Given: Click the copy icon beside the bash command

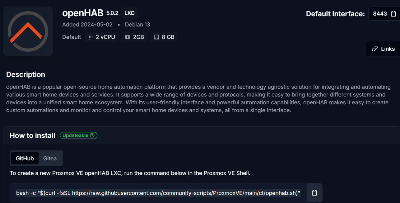Looking at the screenshot, I should (314, 193).
